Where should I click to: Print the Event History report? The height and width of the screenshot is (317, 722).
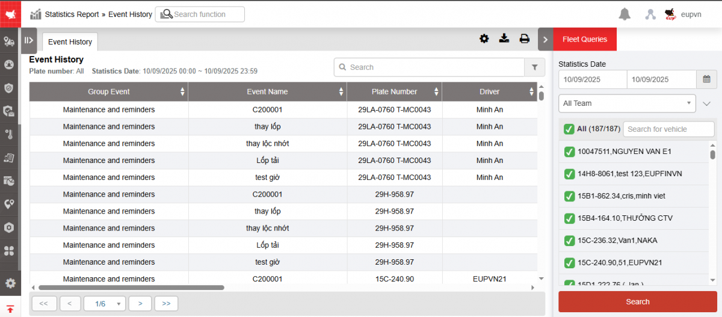click(x=525, y=38)
